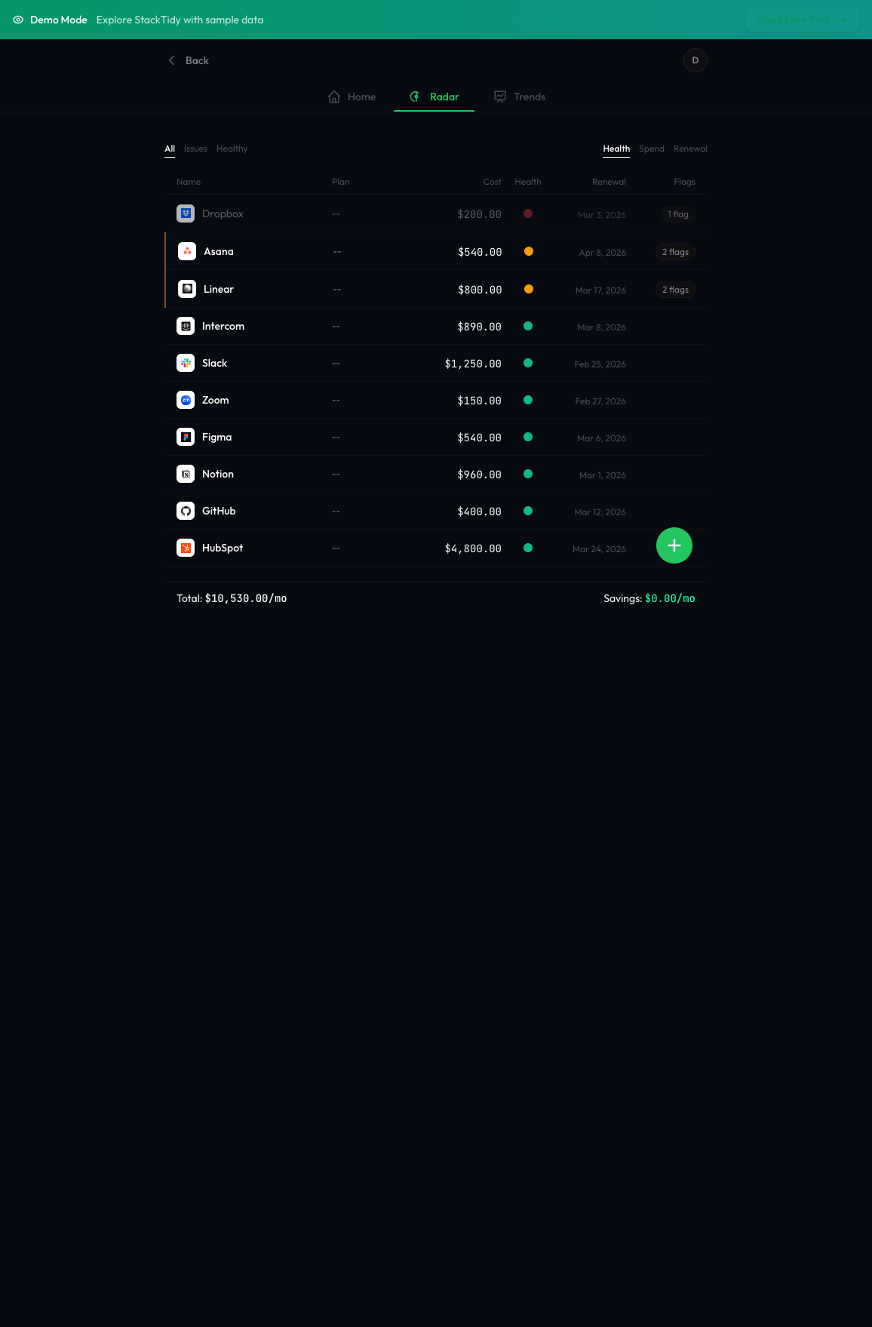Filter list by All
Screen dimensions: 872x1327
point(170,149)
